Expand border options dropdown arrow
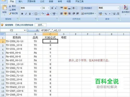This screenshot has height=97, width=130. click(39, 14)
